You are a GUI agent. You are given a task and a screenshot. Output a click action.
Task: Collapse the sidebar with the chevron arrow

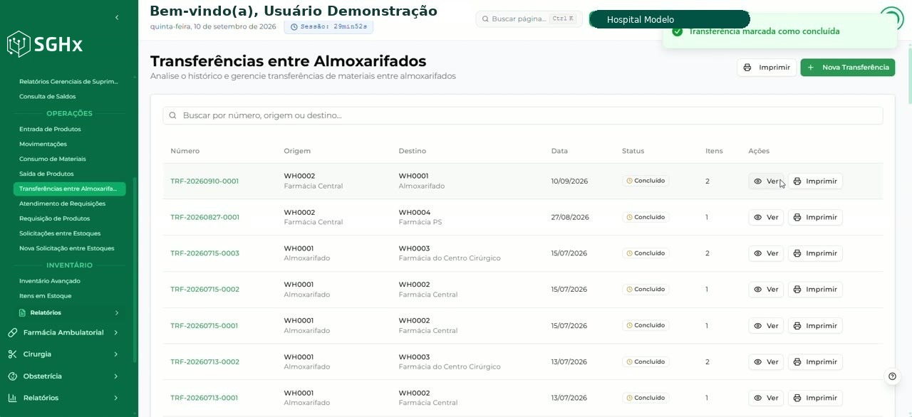117,17
